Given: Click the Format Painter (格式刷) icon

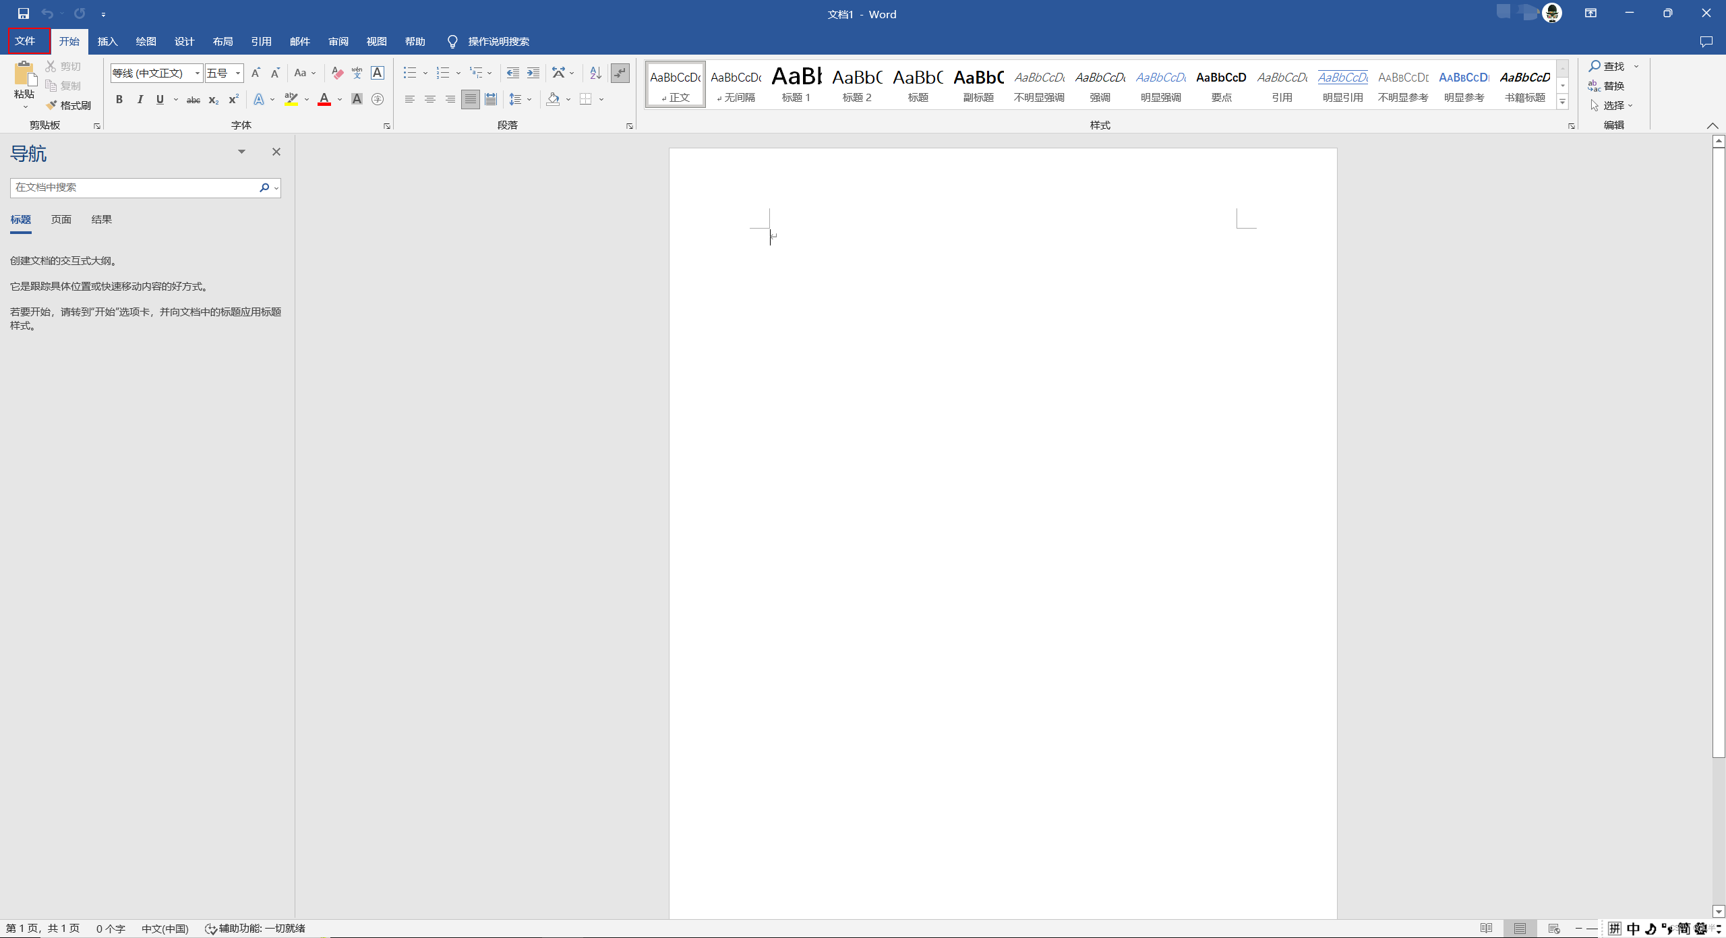Looking at the screenshot, I should coord(52,105).
